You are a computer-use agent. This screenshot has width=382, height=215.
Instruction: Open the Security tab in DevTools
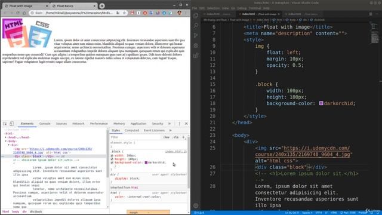pyautogui.click(x=158, y=124)
